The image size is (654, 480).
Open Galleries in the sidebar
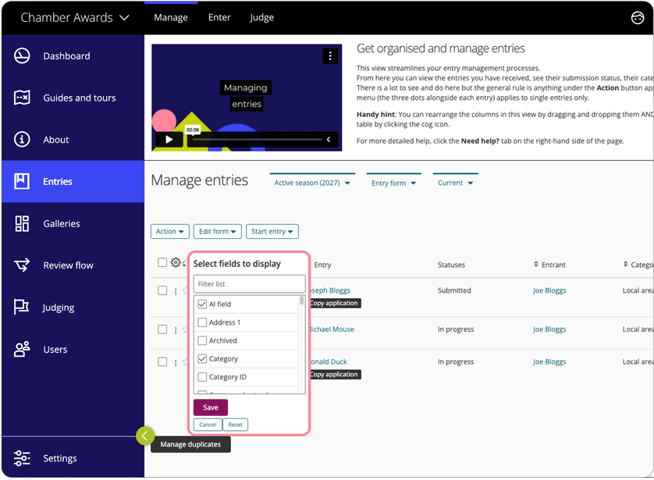click(73, 223)
